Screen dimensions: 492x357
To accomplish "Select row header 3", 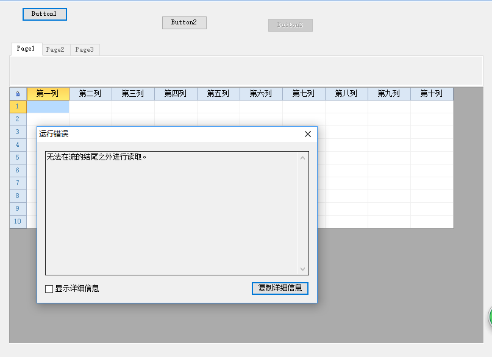I will click(18, 132).
